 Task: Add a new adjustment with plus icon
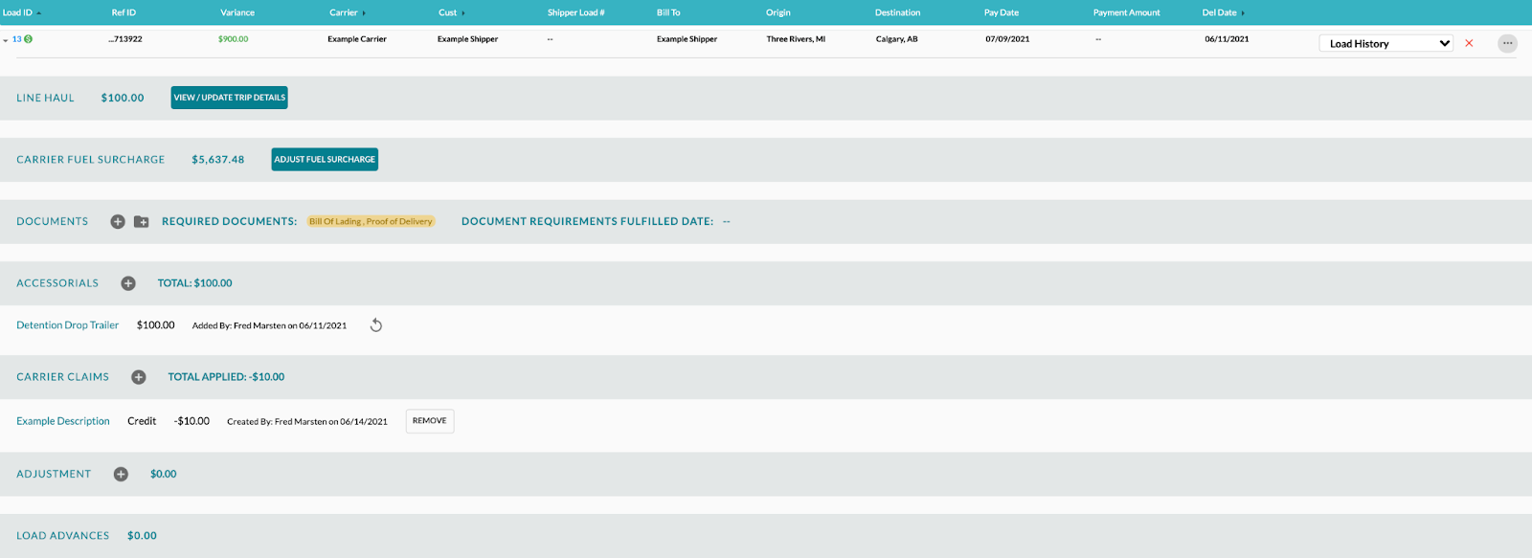[x=121, y=474]
